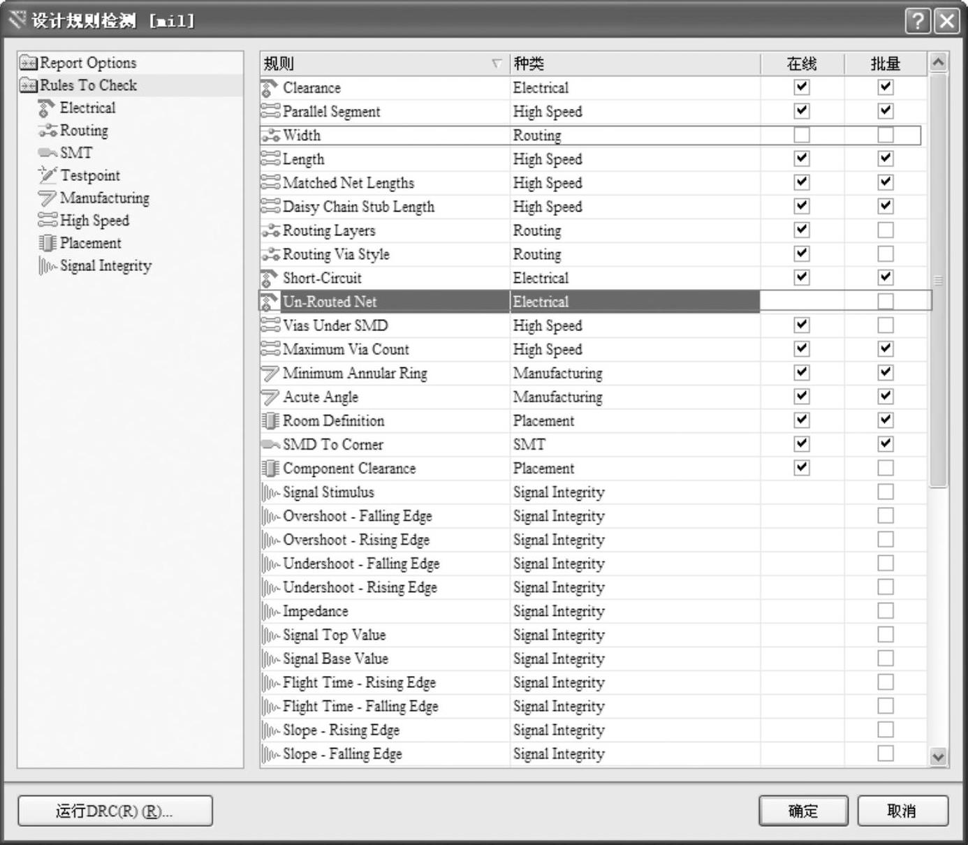Disable online check for Vias Under SMD

[802, 325]
